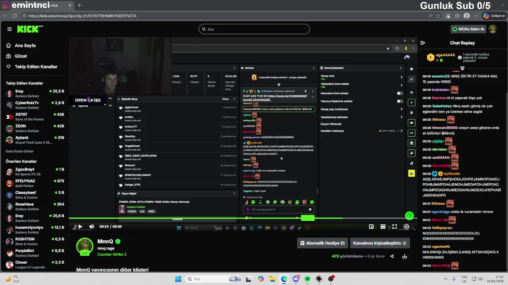Open video player settings gear
This screenshot has width=508, height=285.
coord(406,227)
